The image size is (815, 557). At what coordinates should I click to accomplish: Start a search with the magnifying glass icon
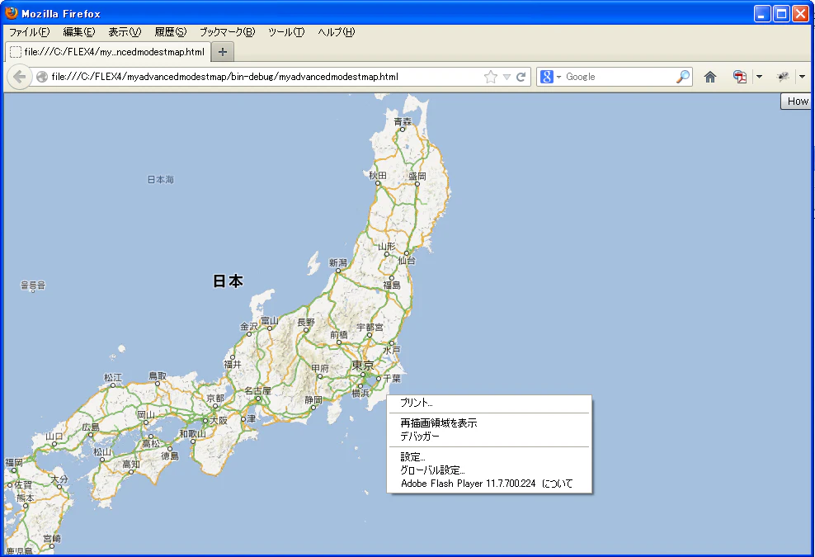683,77
